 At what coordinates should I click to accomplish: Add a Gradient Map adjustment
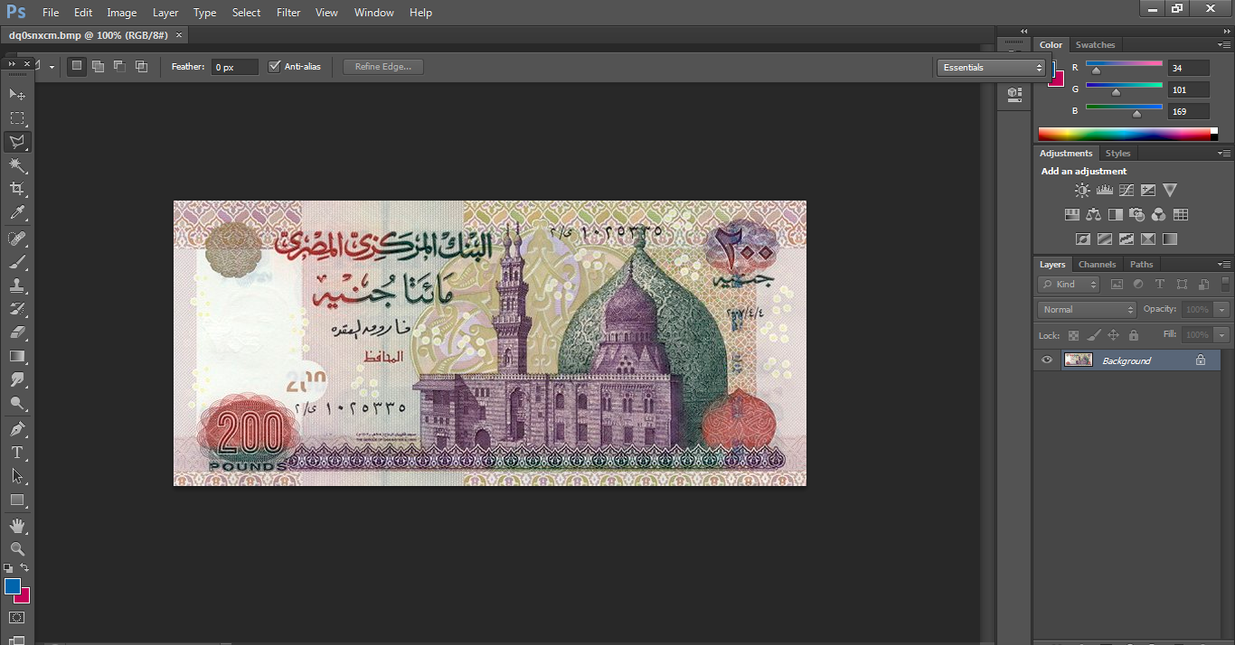pos(1170,239)
